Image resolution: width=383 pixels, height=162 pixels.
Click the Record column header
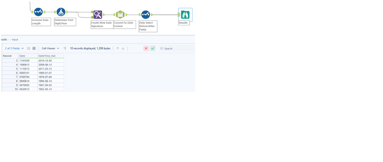pos(10,56)
